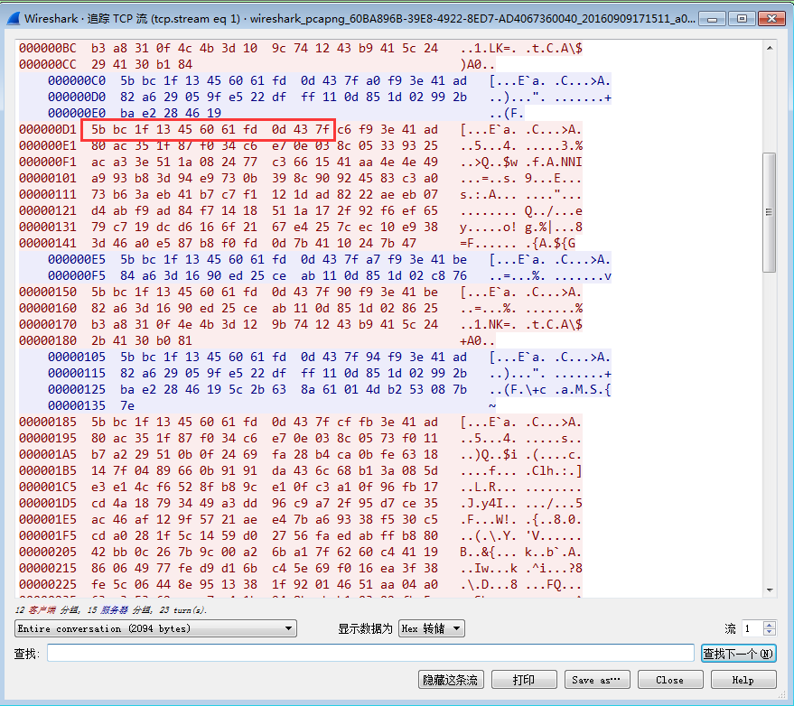The image size is (794, 706).
Task: Click the Close button at bottom
Action: pyautogui.click(x=670, y=680)
